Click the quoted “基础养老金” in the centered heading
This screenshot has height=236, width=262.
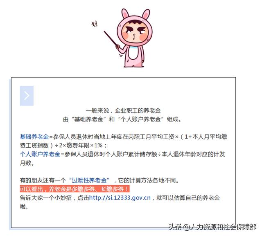pos(89,119)
